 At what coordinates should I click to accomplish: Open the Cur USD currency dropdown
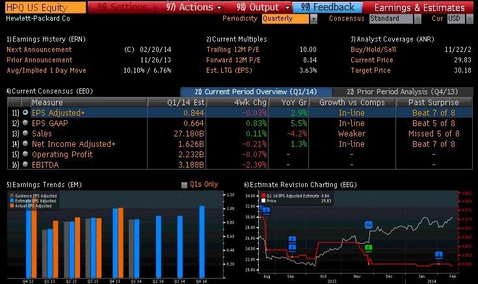(x=470, y=19)
